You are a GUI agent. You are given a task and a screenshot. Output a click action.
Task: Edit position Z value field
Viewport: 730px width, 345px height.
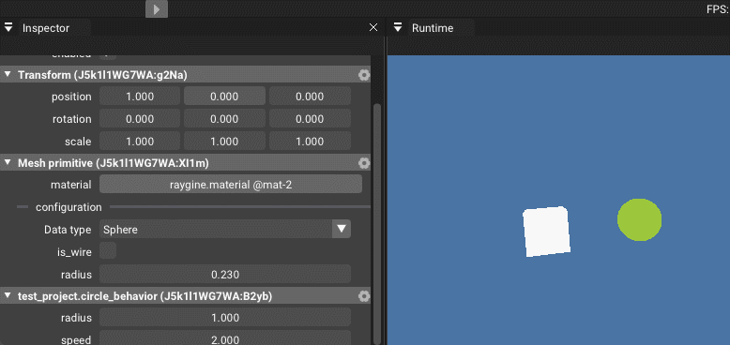tap(310, 97)
